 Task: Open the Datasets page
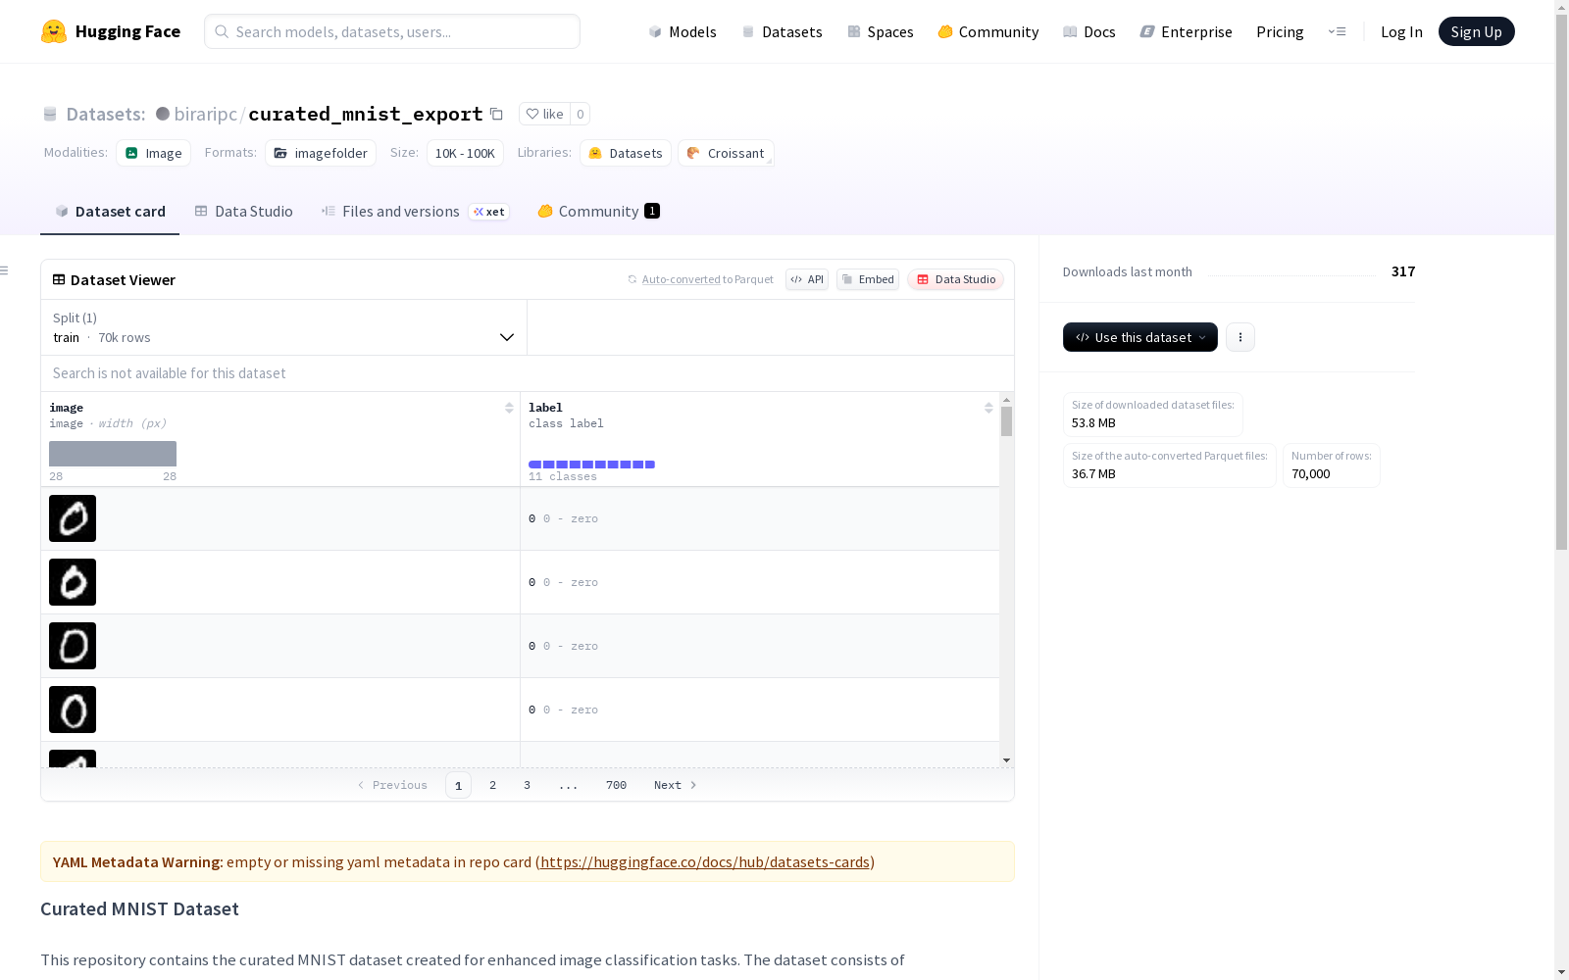(782, 31)
